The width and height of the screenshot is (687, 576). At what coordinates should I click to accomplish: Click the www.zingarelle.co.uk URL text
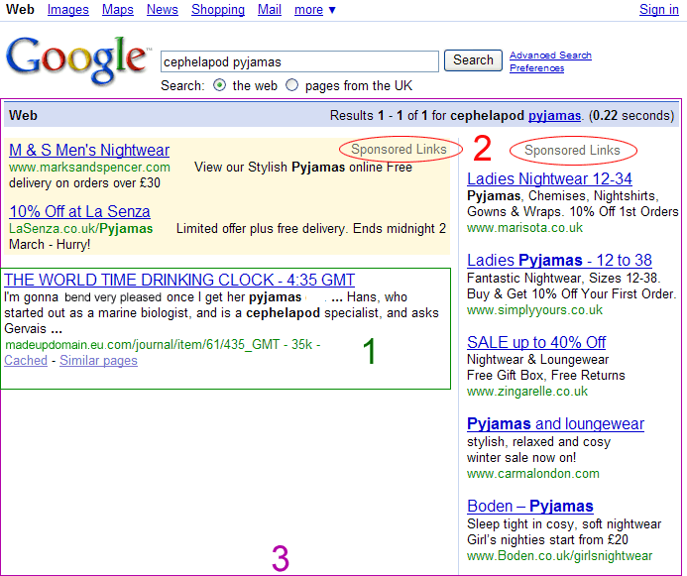click(x=527, y=392)
